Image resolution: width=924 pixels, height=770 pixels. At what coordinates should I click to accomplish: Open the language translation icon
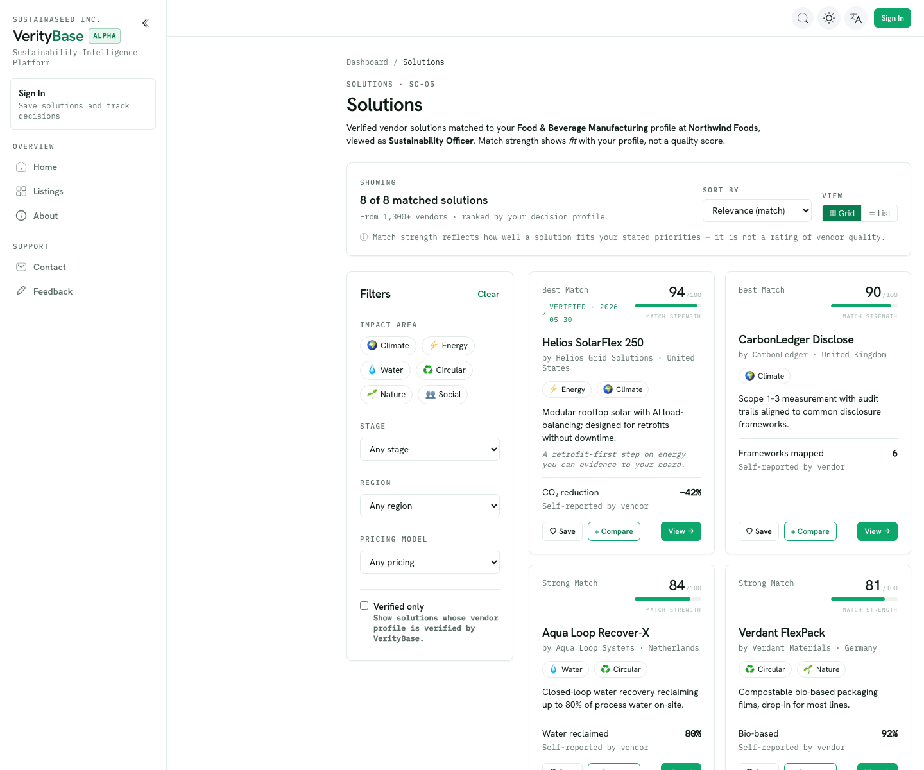point(856,18)
